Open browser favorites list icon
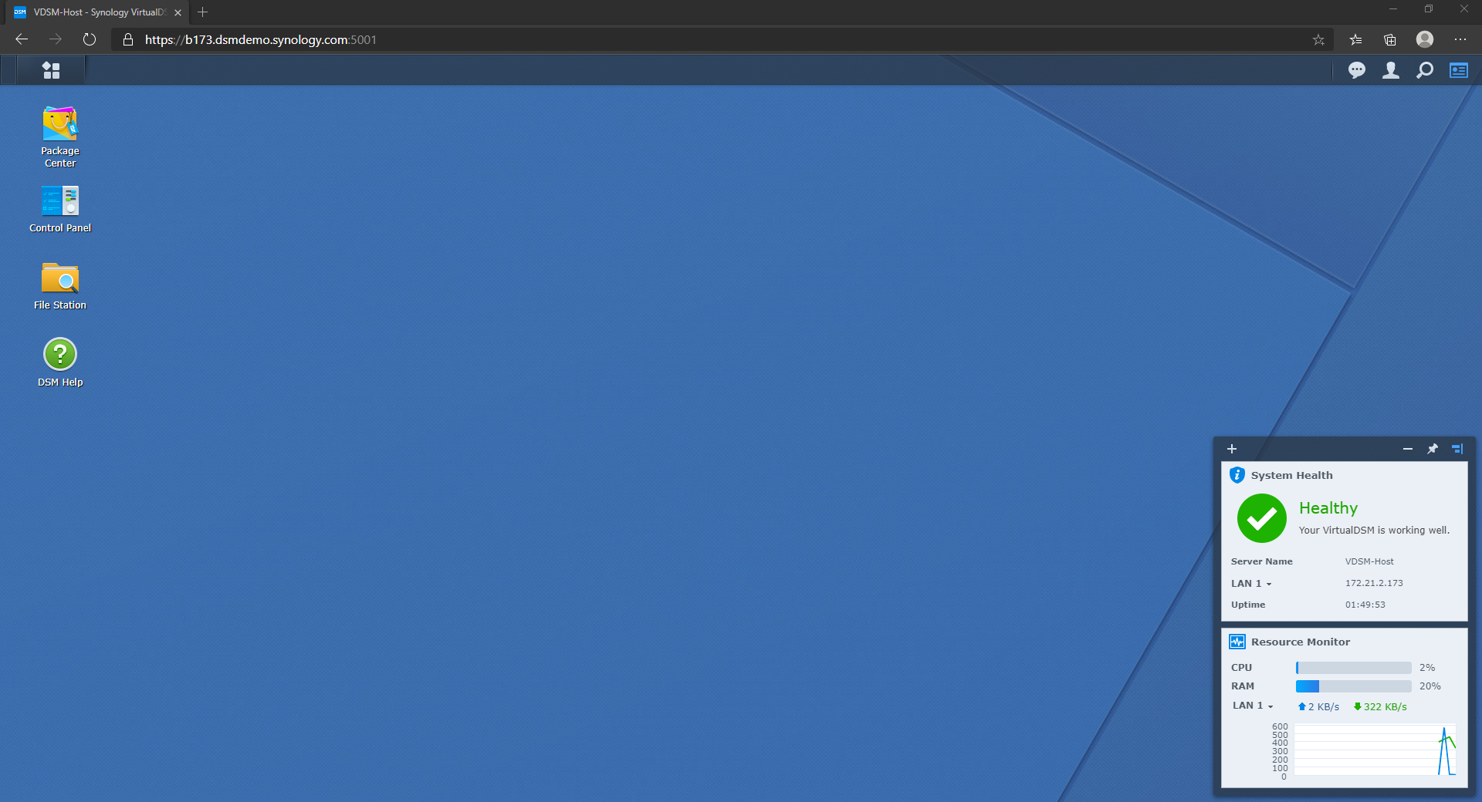Viewport: 1482px width, 802px height. (1355, 39)
